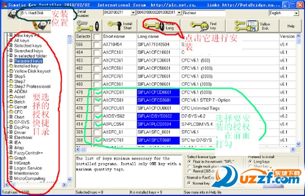The height and width of the screenshot is (196, 305).
Task: Select All keys in tree
Action: coord(21,41)
